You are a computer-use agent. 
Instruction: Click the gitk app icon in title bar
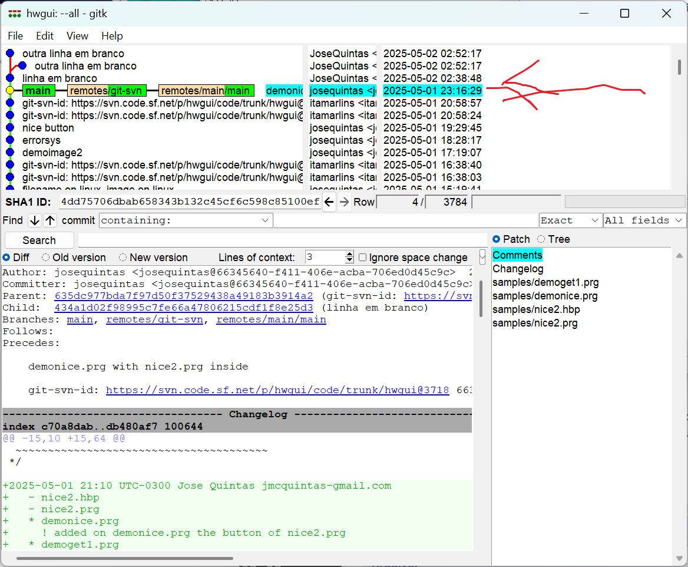coord(14,14)
